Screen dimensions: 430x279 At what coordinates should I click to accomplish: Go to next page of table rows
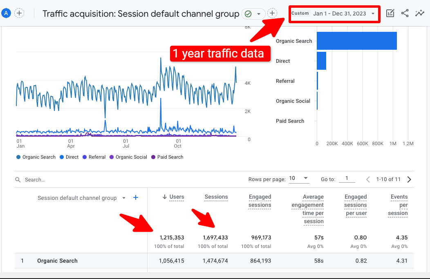(409, 179)
